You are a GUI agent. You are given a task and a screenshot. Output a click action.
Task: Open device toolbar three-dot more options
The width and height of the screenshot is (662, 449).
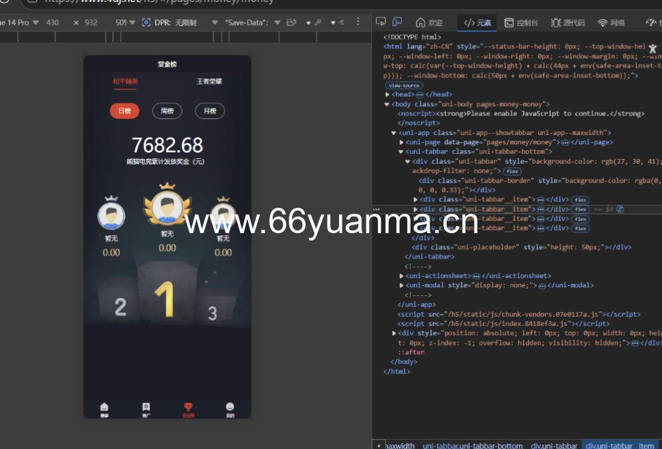358,21
